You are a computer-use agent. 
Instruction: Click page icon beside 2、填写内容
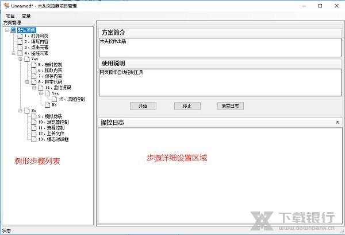tap(20, 41)
